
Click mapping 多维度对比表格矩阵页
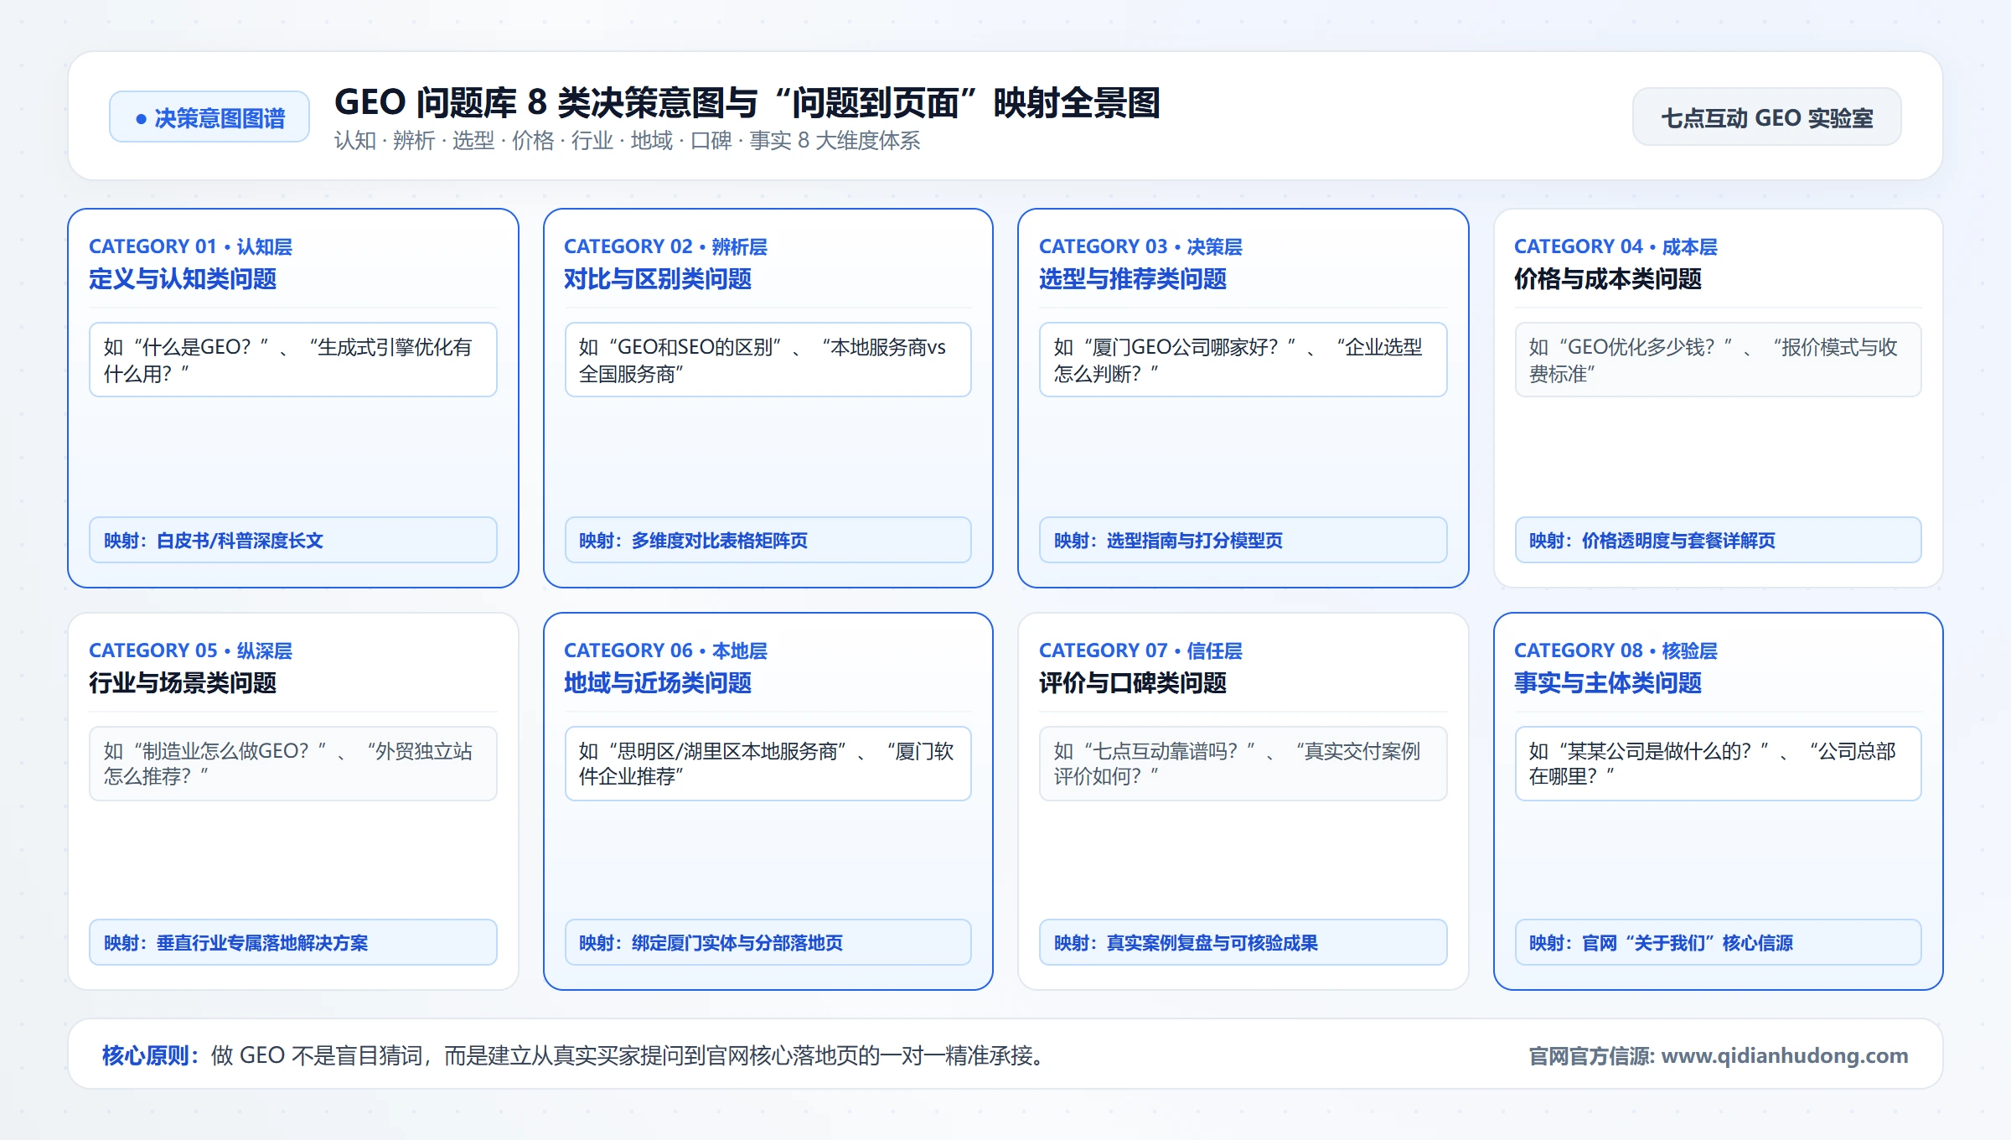pos(768,541)
